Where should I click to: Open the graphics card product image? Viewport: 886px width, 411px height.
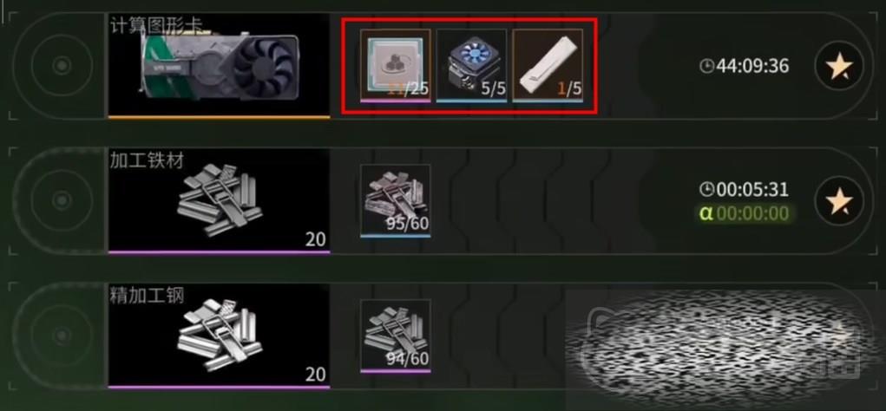click(220, 67)
